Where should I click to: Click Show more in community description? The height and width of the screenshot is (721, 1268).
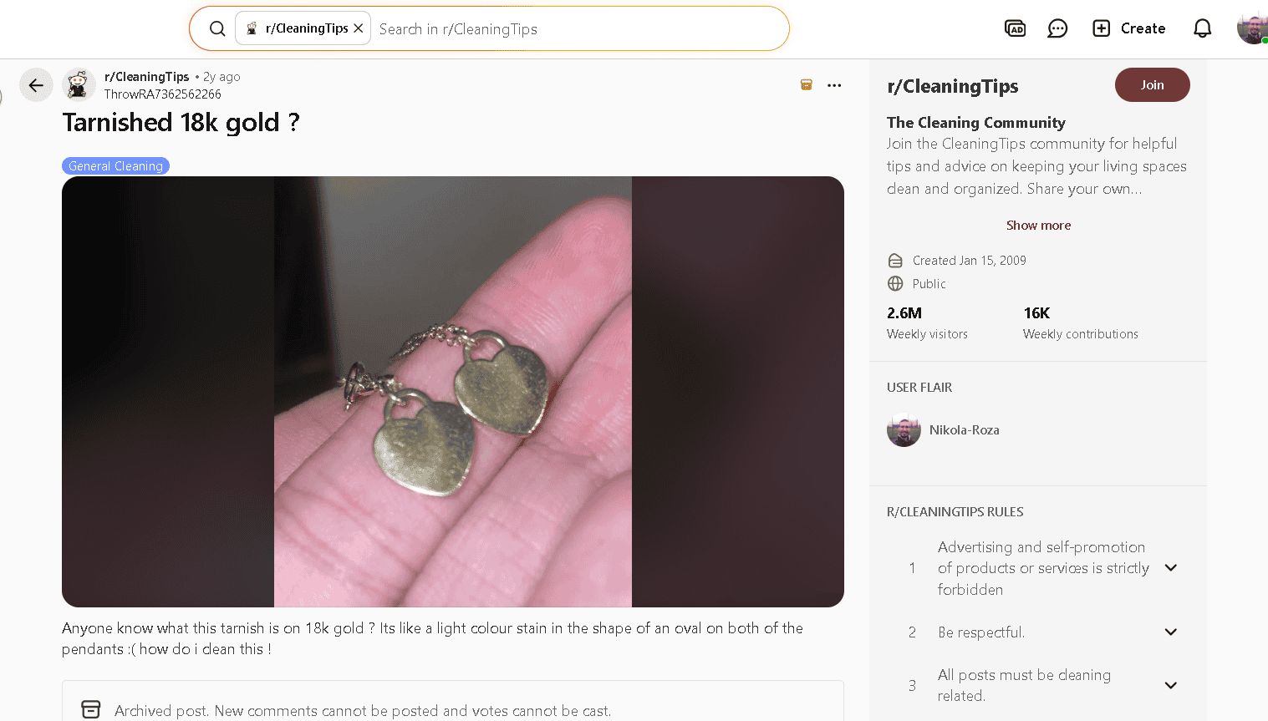(1038, 226)
